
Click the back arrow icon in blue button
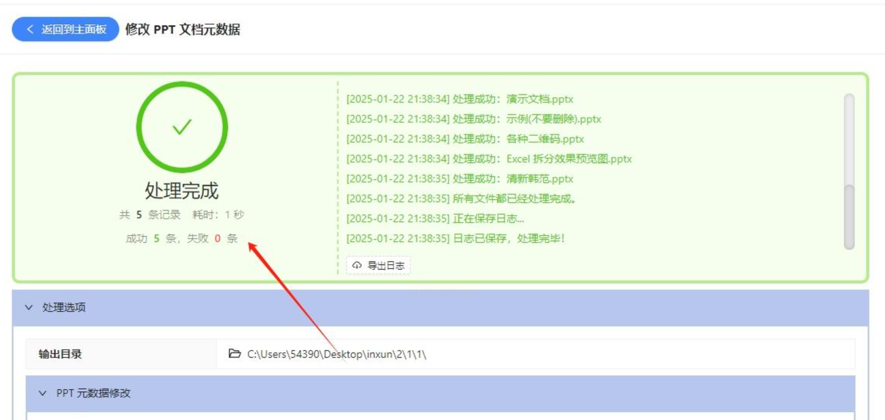pyautogui.click(x=30, y=29)
